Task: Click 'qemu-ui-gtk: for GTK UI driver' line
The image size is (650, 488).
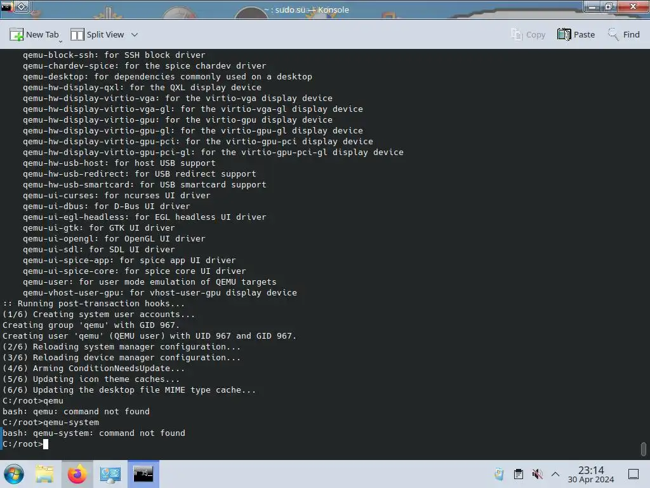Action: coord(98,228)
